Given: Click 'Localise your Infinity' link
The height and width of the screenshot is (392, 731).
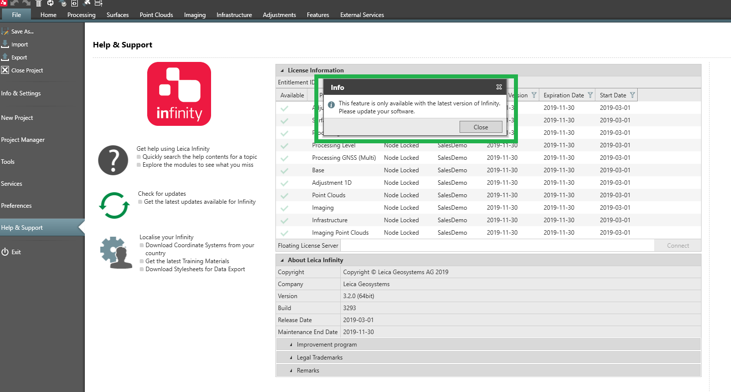Looking at the screenshot, I should pyautogui.click(x=167, y=237).
